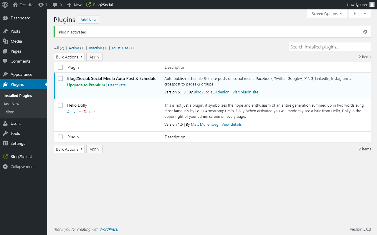Viewport: 377px width, 235px height.
Task: Tick the select-all checkbox in table header
Action: (x=60, y=67)
